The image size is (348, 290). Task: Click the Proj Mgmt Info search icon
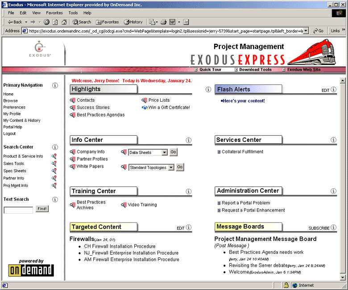54,186
